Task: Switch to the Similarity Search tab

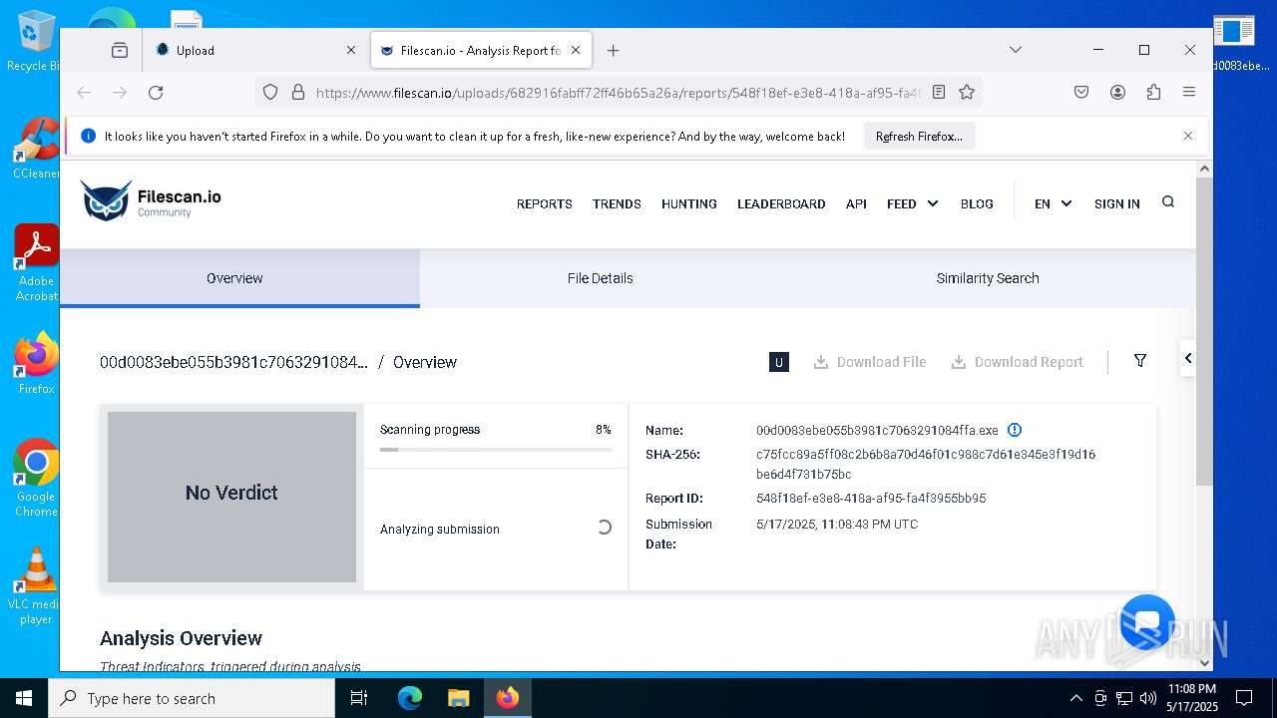Action: pyautogui.click(x=988, y=278)
